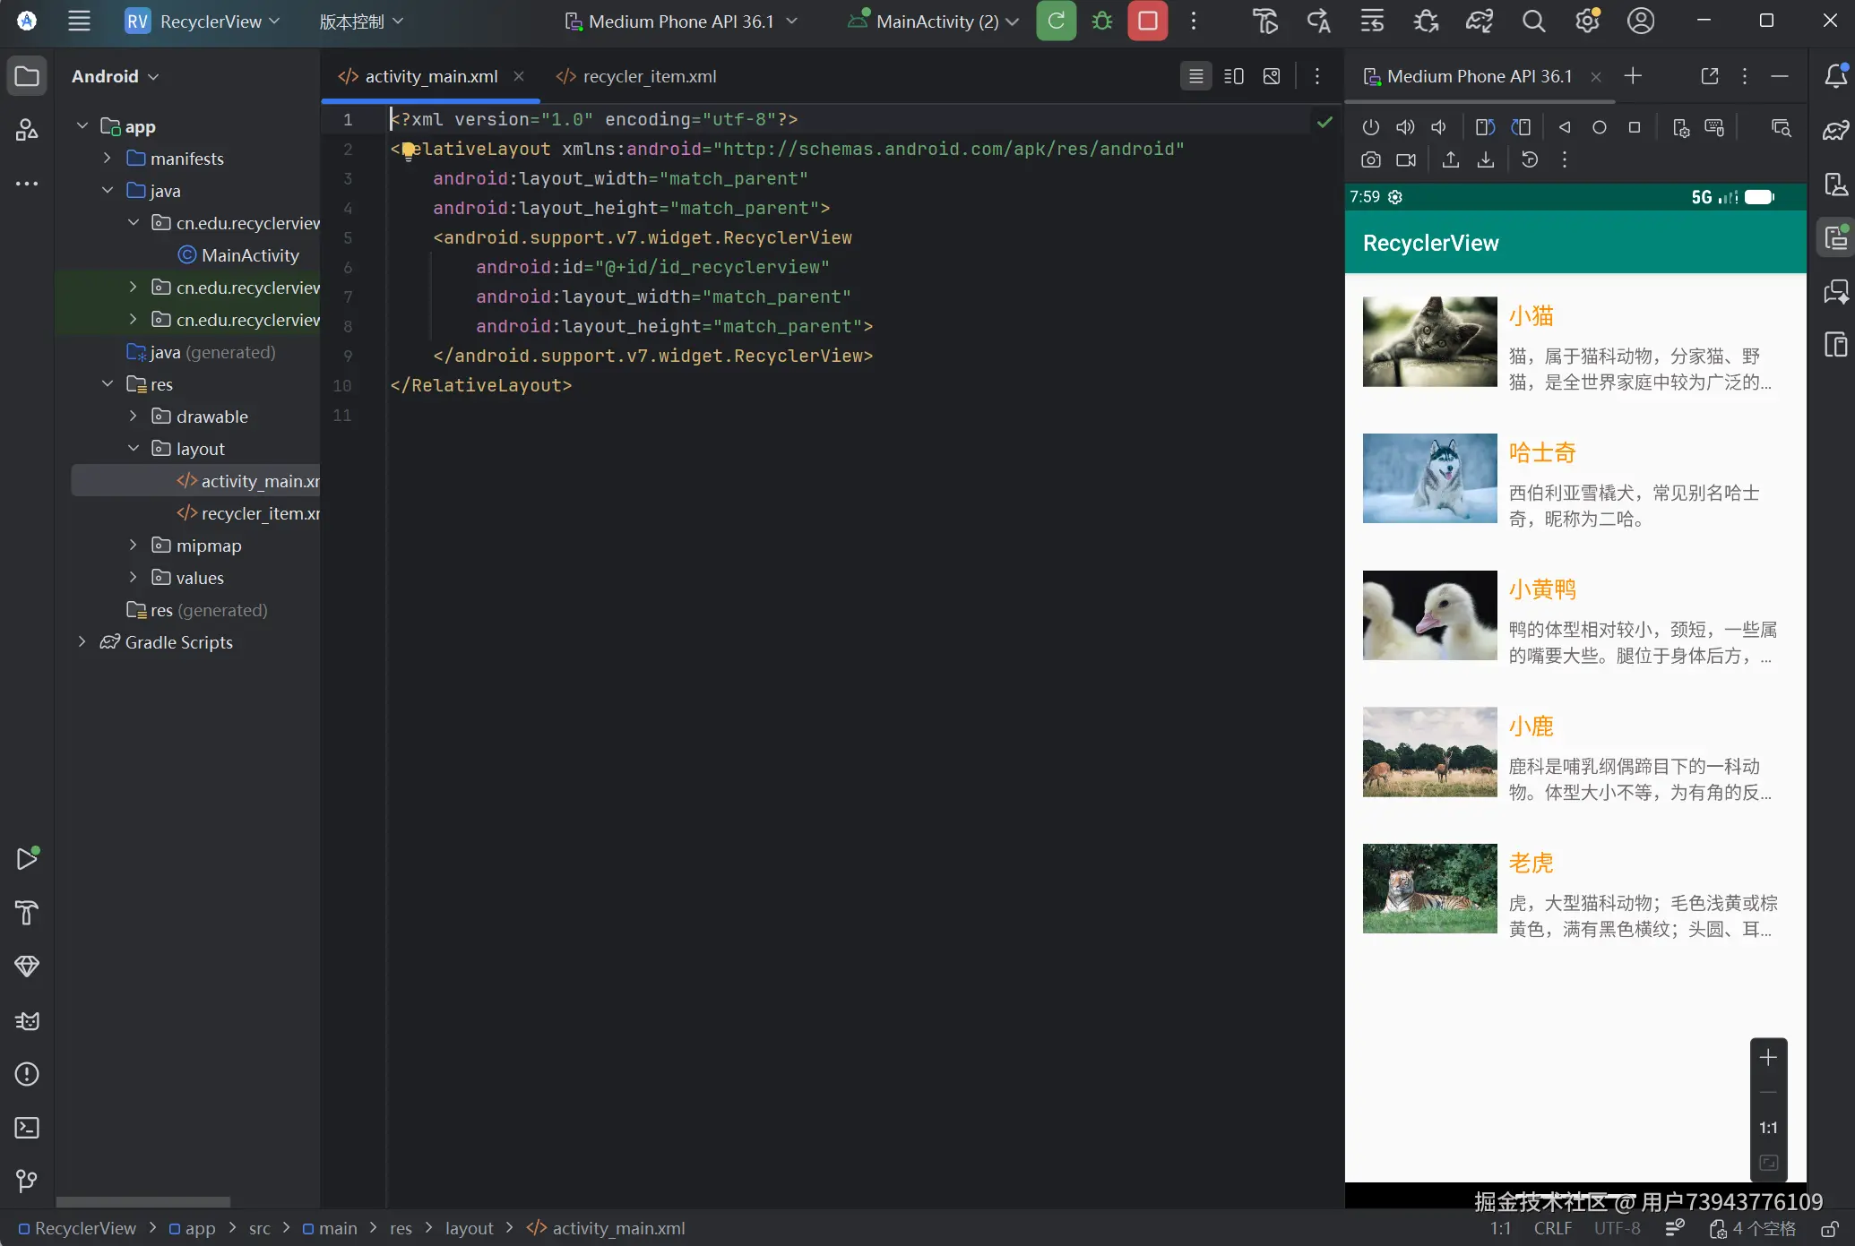1855x1246 pixels.
Task: Click the layout breadcrumb in navigation bar
Action: (469, 1228)
